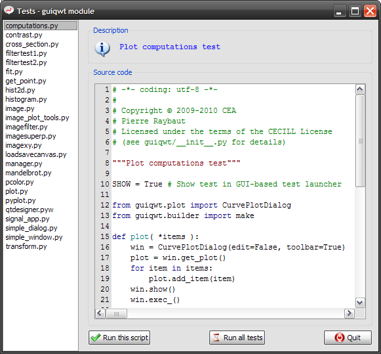Minimize the Tests window
The width and height of the screenshot is (381, 354).
coord(340,11)
